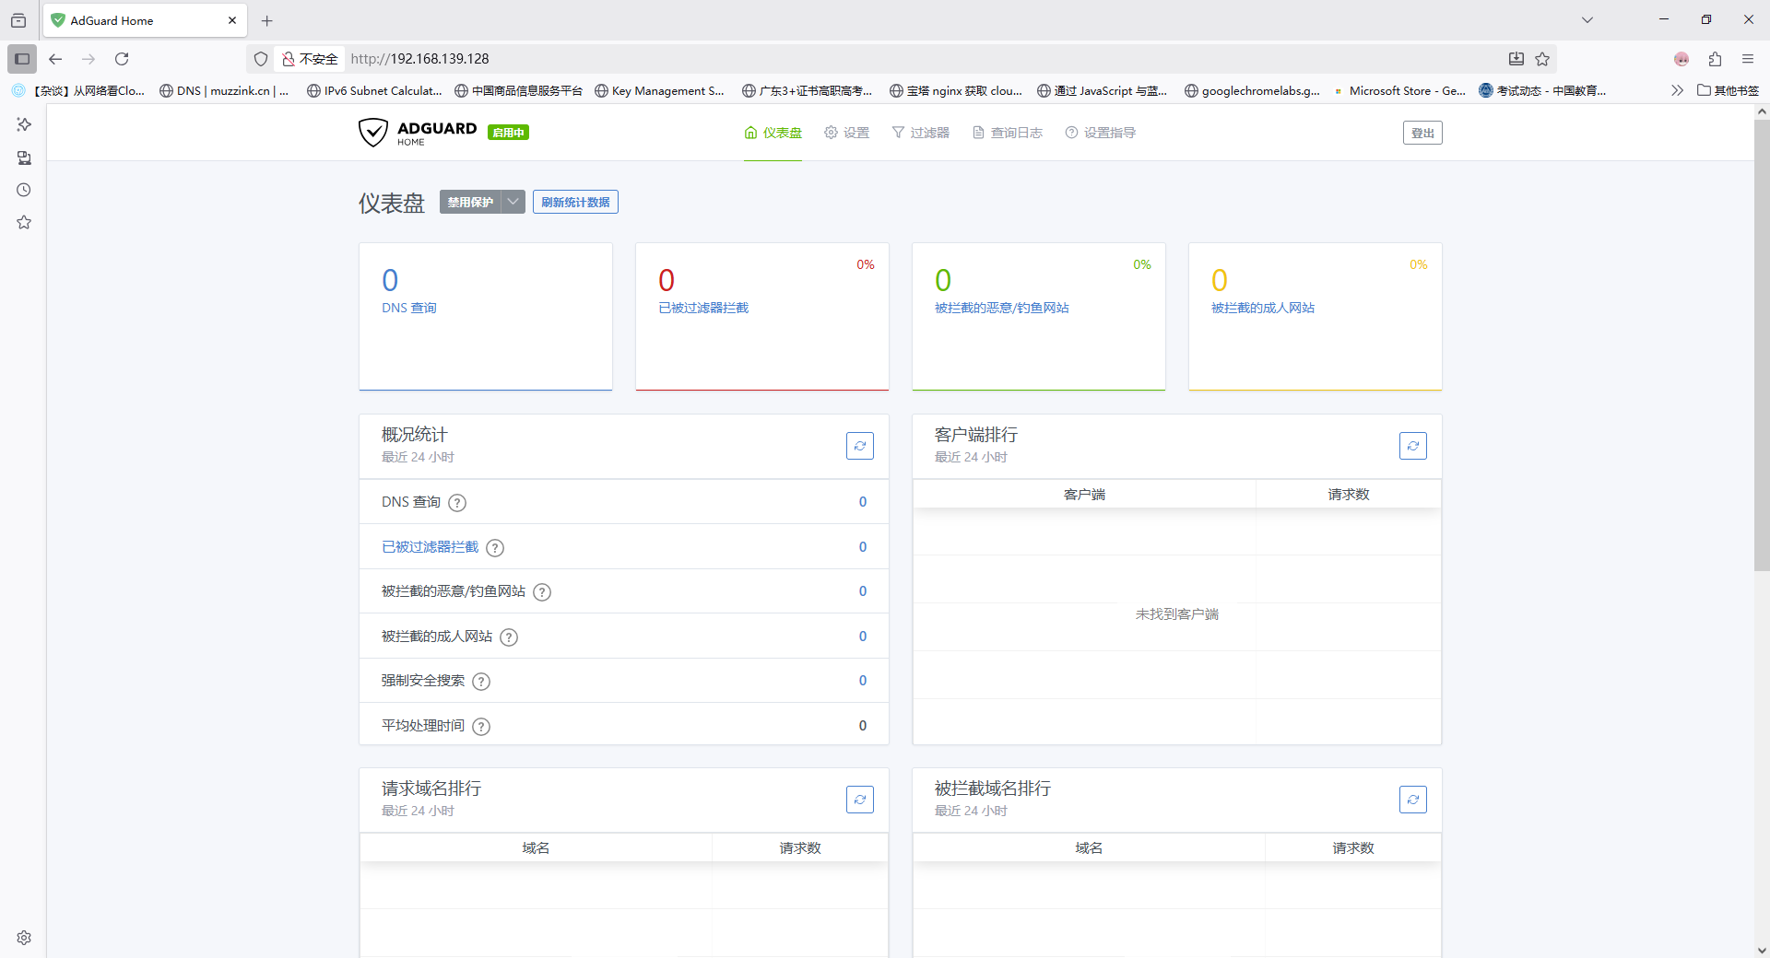This screenshot has height=958, width=1770.
Task: Refresh the 被拦截域名排行 panel
Action: 1412,800
